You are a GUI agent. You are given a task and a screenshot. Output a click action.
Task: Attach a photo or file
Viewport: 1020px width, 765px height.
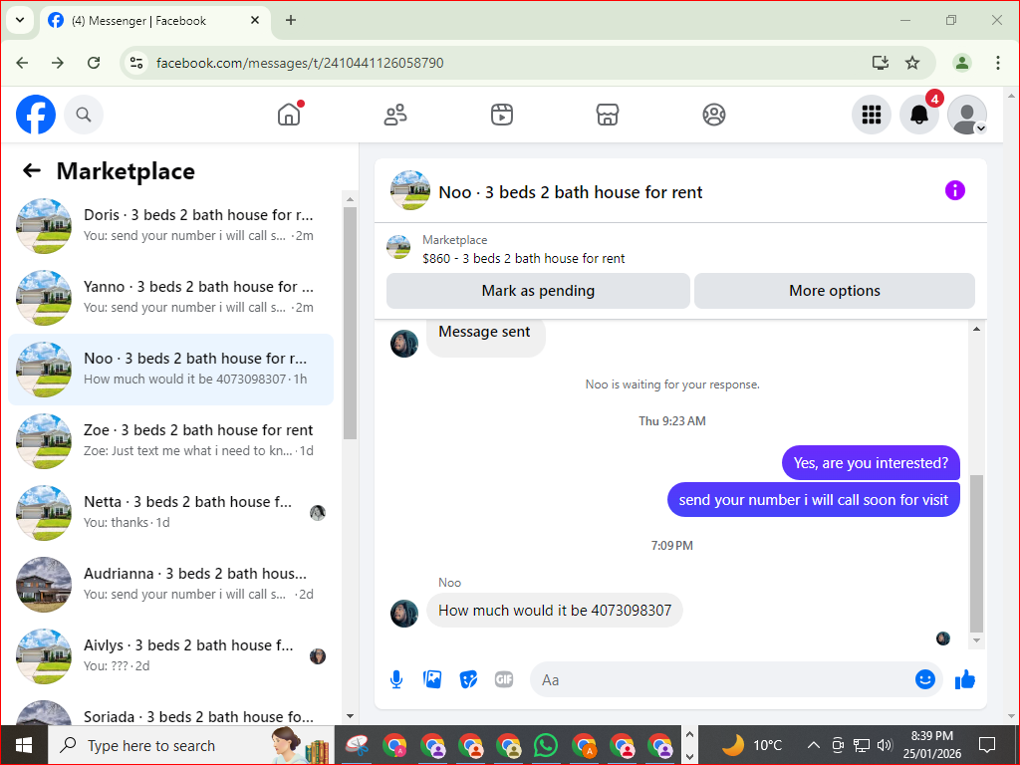pyautogui.click(x=432, y=679)
